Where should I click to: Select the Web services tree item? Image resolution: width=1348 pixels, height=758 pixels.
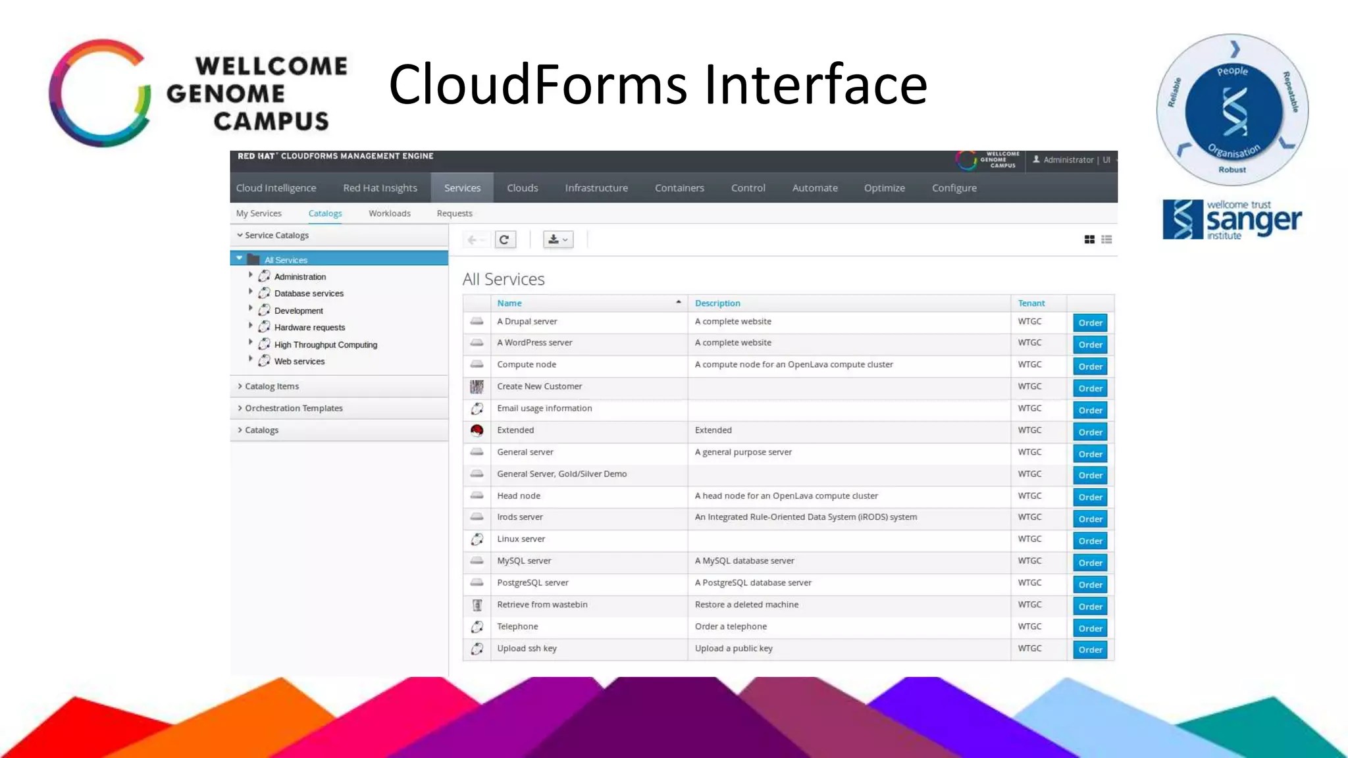[299, 361]
